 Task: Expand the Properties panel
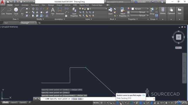tap(133, 19)
